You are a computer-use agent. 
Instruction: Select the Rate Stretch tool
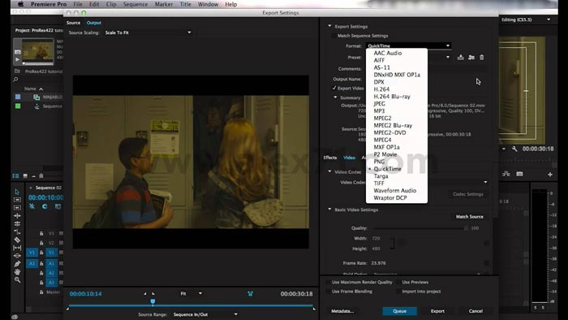[x=17, y=231]
